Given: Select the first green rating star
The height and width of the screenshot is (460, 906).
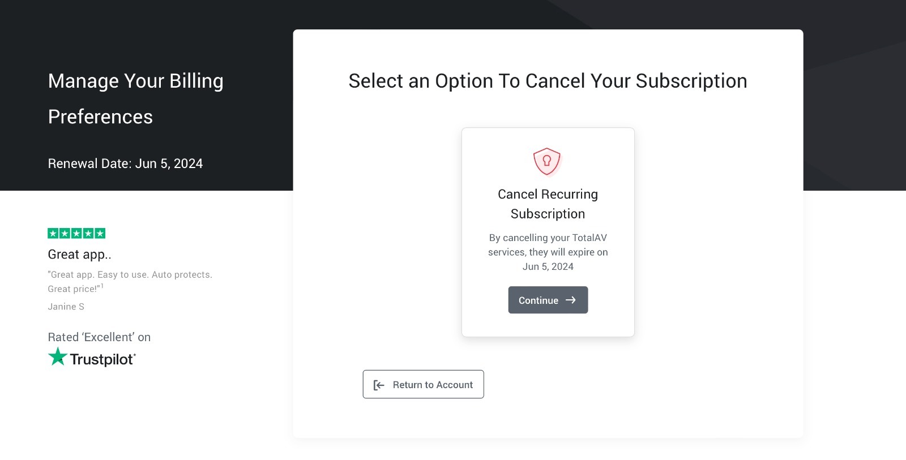Looking at the screenshot, I should point(53,233).
